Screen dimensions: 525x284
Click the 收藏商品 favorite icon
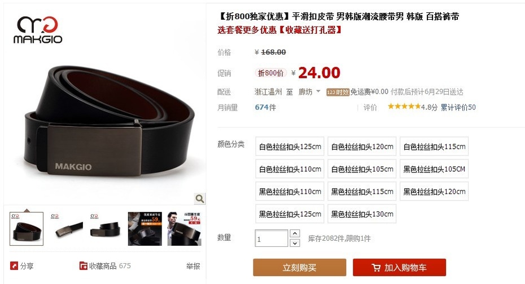click(84, 266)
